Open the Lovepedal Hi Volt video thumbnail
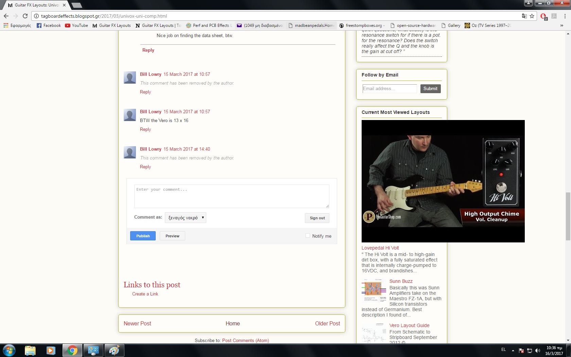The height and width of the screenshot is (357, 571). 443,181
